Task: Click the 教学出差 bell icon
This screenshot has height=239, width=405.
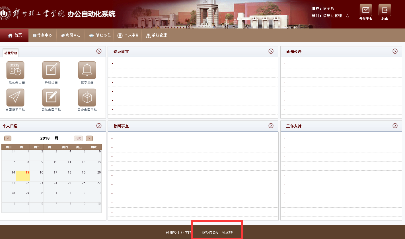Action: click(x=87, y=70)
